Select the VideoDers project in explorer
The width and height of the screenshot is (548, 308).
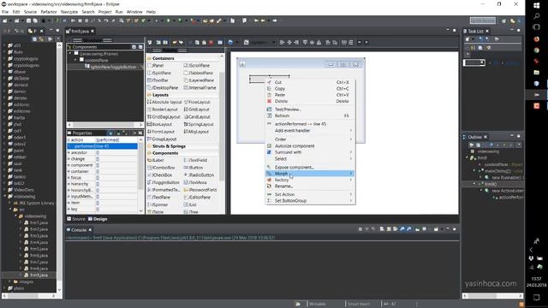click(21, 190)
